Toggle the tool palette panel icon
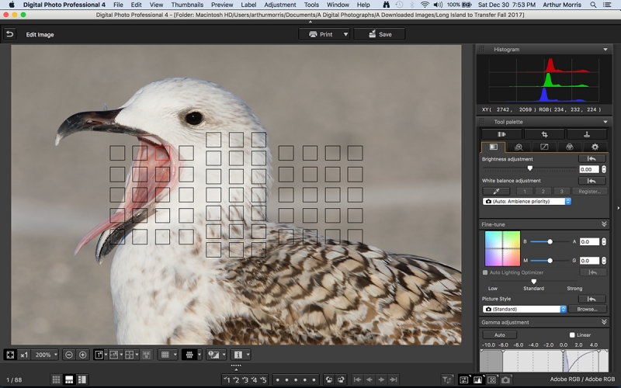 (463, 379)
